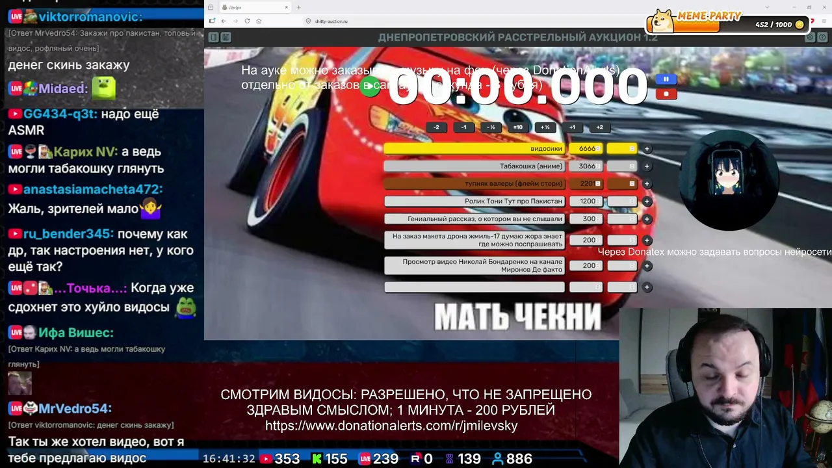Select the Ды:Zра browser tab

pyautogui.click(x=254, y=7)
